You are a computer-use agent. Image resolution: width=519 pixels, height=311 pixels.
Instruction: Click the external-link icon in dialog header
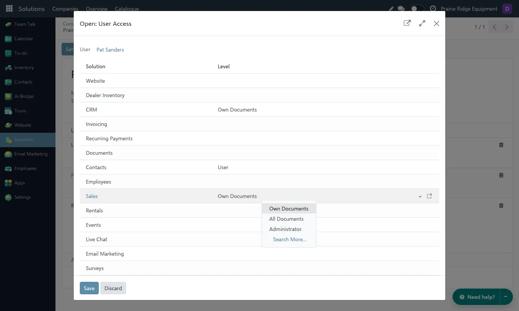coord(407,23)
